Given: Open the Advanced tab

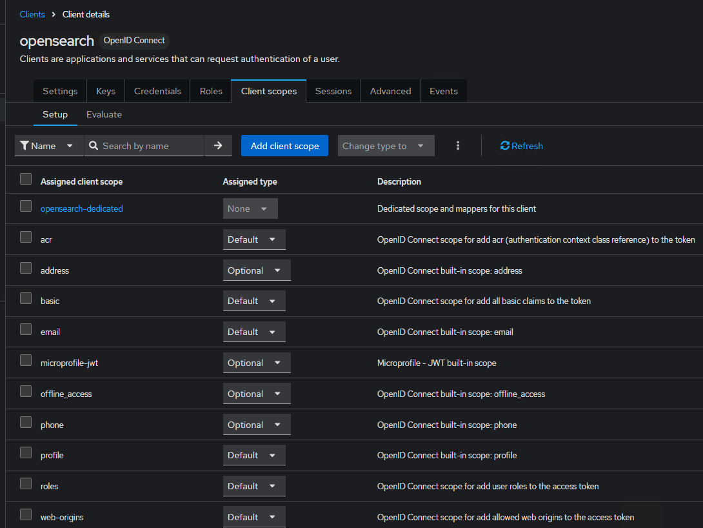Looking at the screenshot, I should pyautogui.click(x=390, y=91).
